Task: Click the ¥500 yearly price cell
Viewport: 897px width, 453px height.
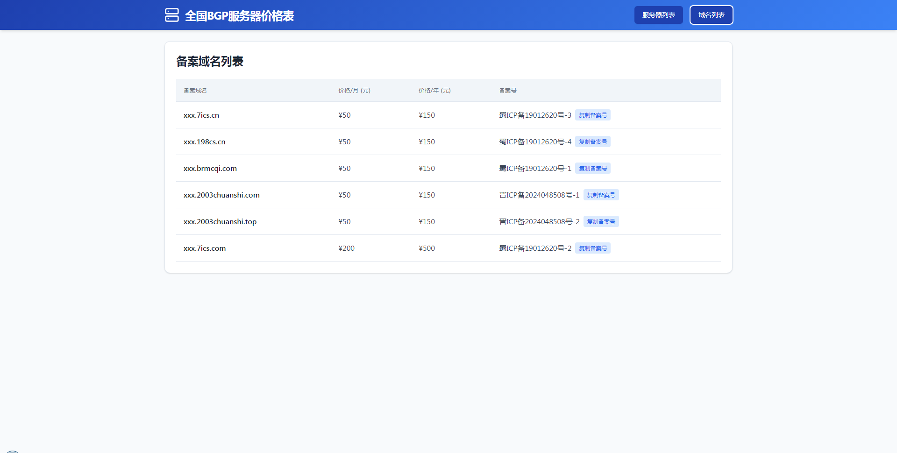Action: coord(427,248)
